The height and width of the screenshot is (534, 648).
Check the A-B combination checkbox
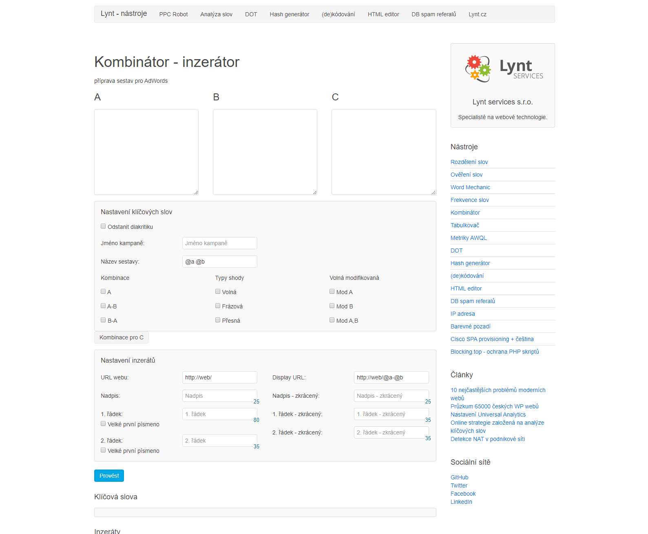click(x=103, y=306)
